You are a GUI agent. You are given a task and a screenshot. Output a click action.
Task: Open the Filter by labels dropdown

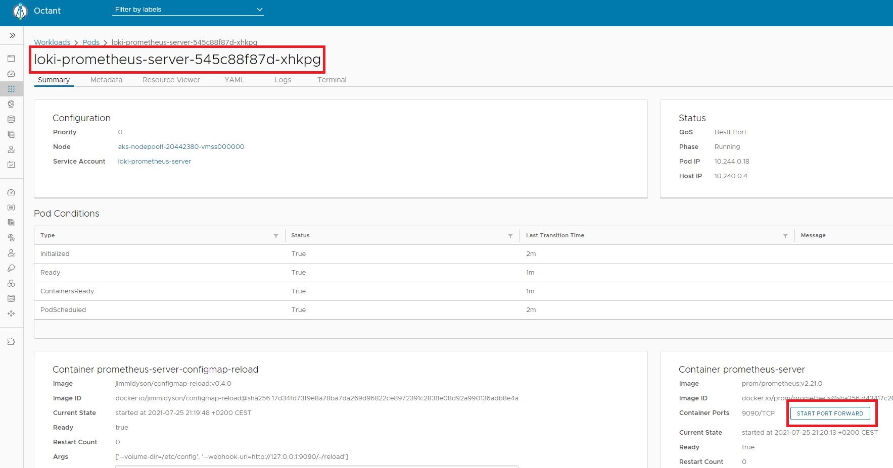click(x=187, y=9)
